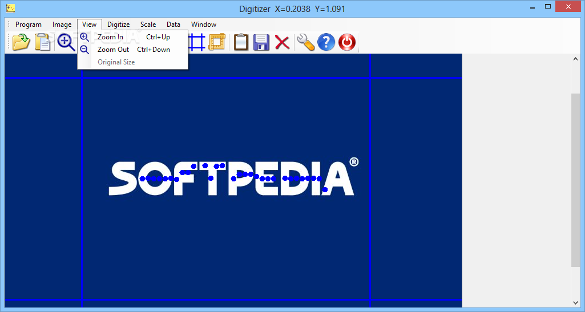Screen dimensions: 585x312
Task: Save data using the floppy disk icon
Action: coord(261,42)
